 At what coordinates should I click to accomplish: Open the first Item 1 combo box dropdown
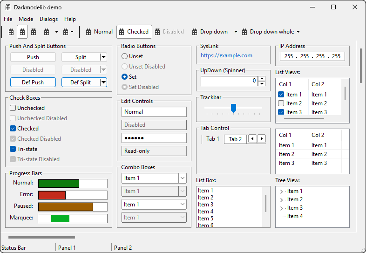183,178
